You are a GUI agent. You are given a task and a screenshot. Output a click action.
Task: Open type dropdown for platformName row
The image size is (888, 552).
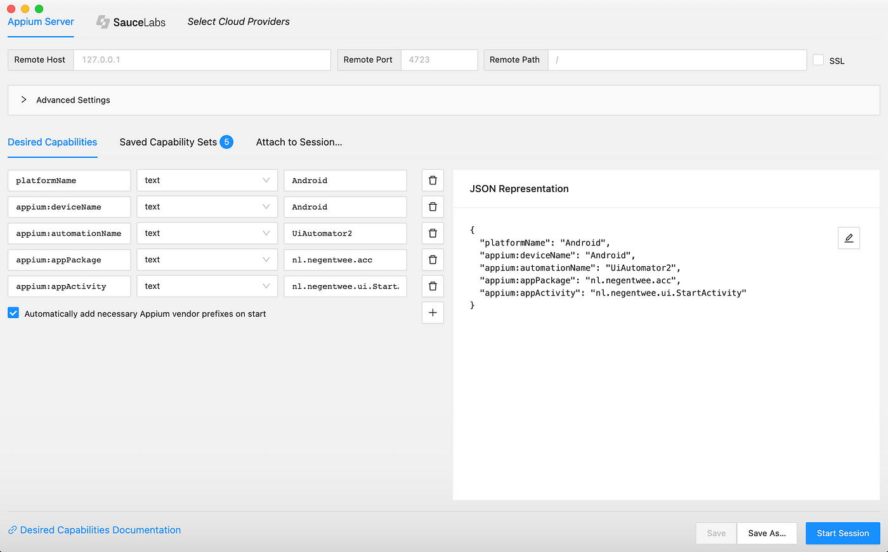pyautogui.click(x=207, y=181)
